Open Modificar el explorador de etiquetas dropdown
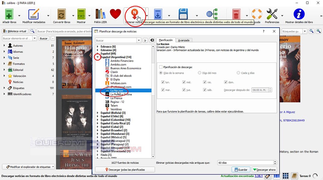The height and width of the screenshot is (180, 323). pos(53,167)
